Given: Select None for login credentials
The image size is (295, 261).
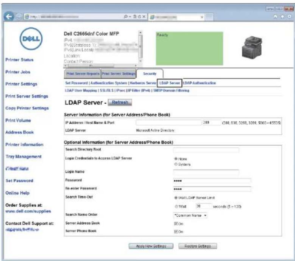Looking at the screenshot, I should 176,159.
